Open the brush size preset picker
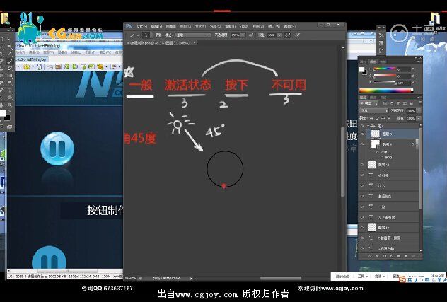This screenshot has height=302, width=447. 146,35
